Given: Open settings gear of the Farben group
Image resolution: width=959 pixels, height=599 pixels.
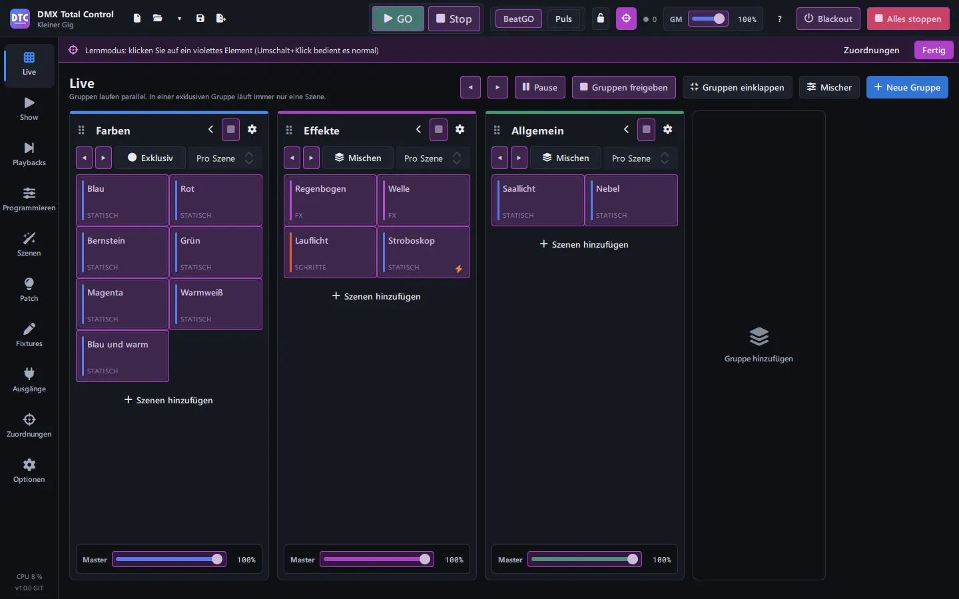Looking at the screenshot, I should click(x=252, y=130).
